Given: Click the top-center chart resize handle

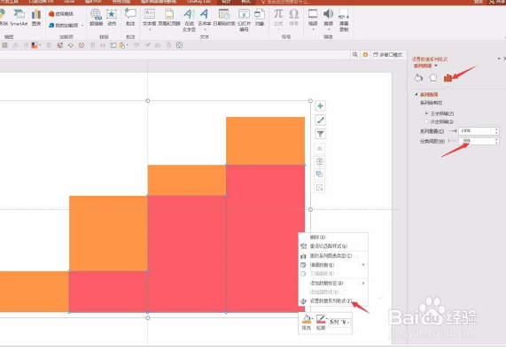Looking at the screenshot, I should [x=148, y=101].
